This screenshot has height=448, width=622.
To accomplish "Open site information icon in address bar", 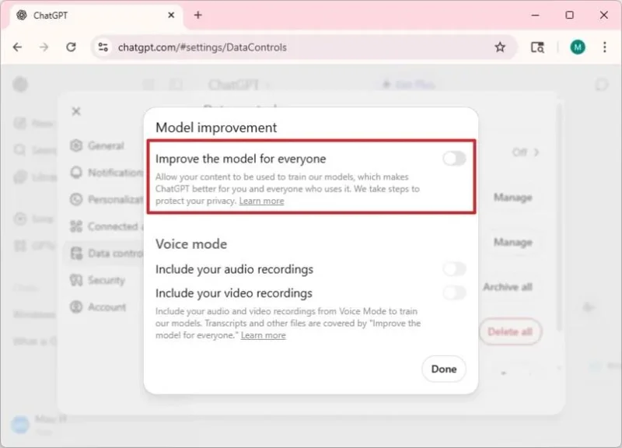I will click(103, 47).
